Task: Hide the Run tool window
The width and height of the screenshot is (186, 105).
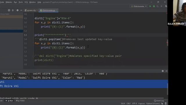Action: point(167,71)
